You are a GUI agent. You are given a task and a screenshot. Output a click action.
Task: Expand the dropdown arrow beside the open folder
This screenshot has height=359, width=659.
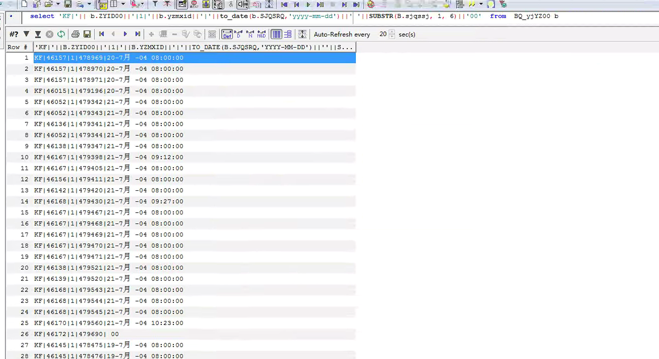coord(58,4)
